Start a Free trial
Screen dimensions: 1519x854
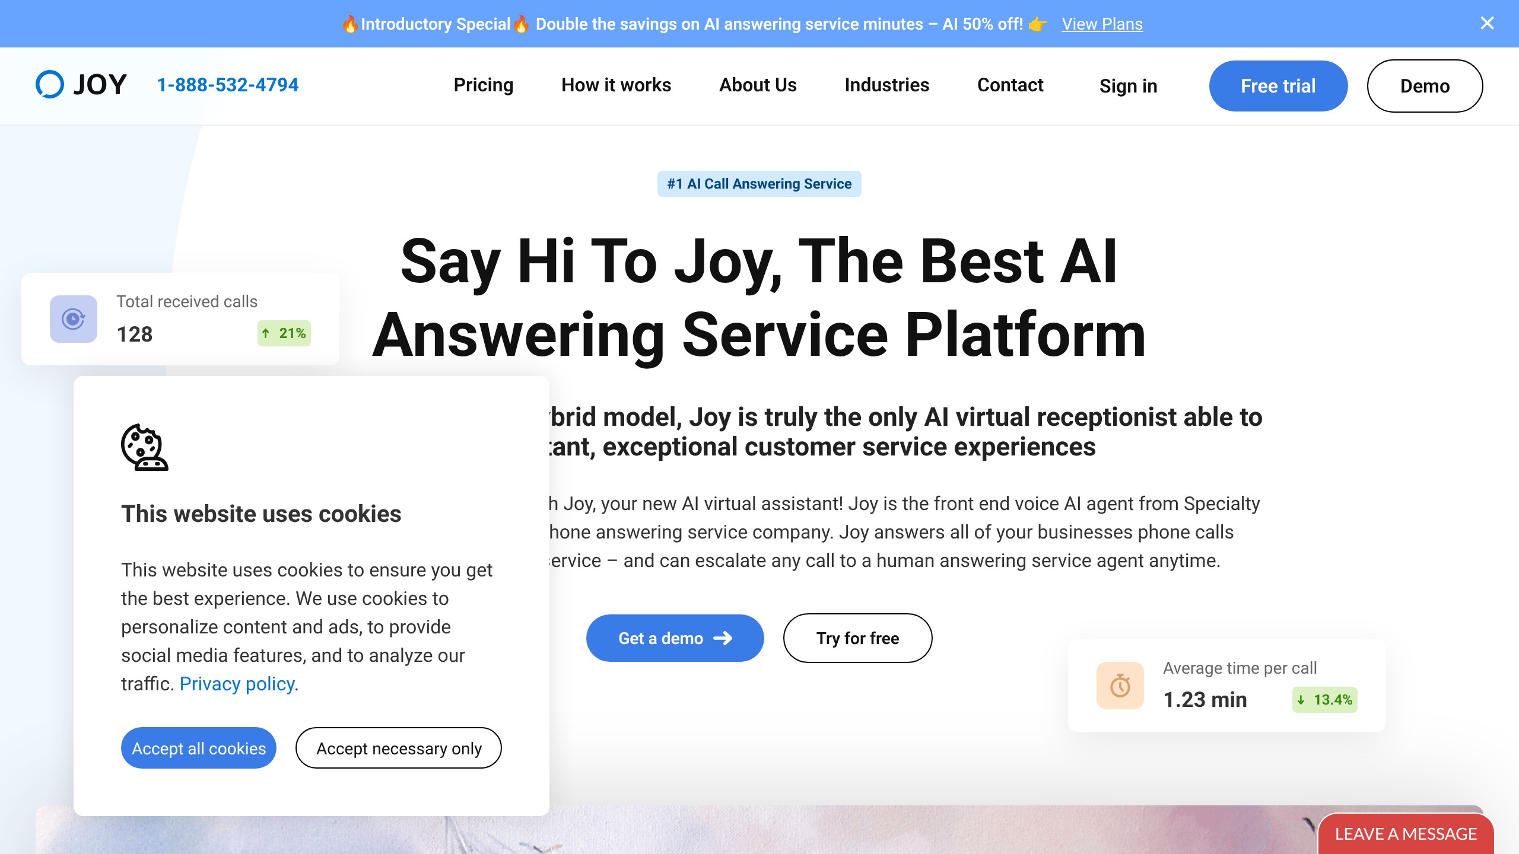pyautogui.click(x=1278, y=85)
